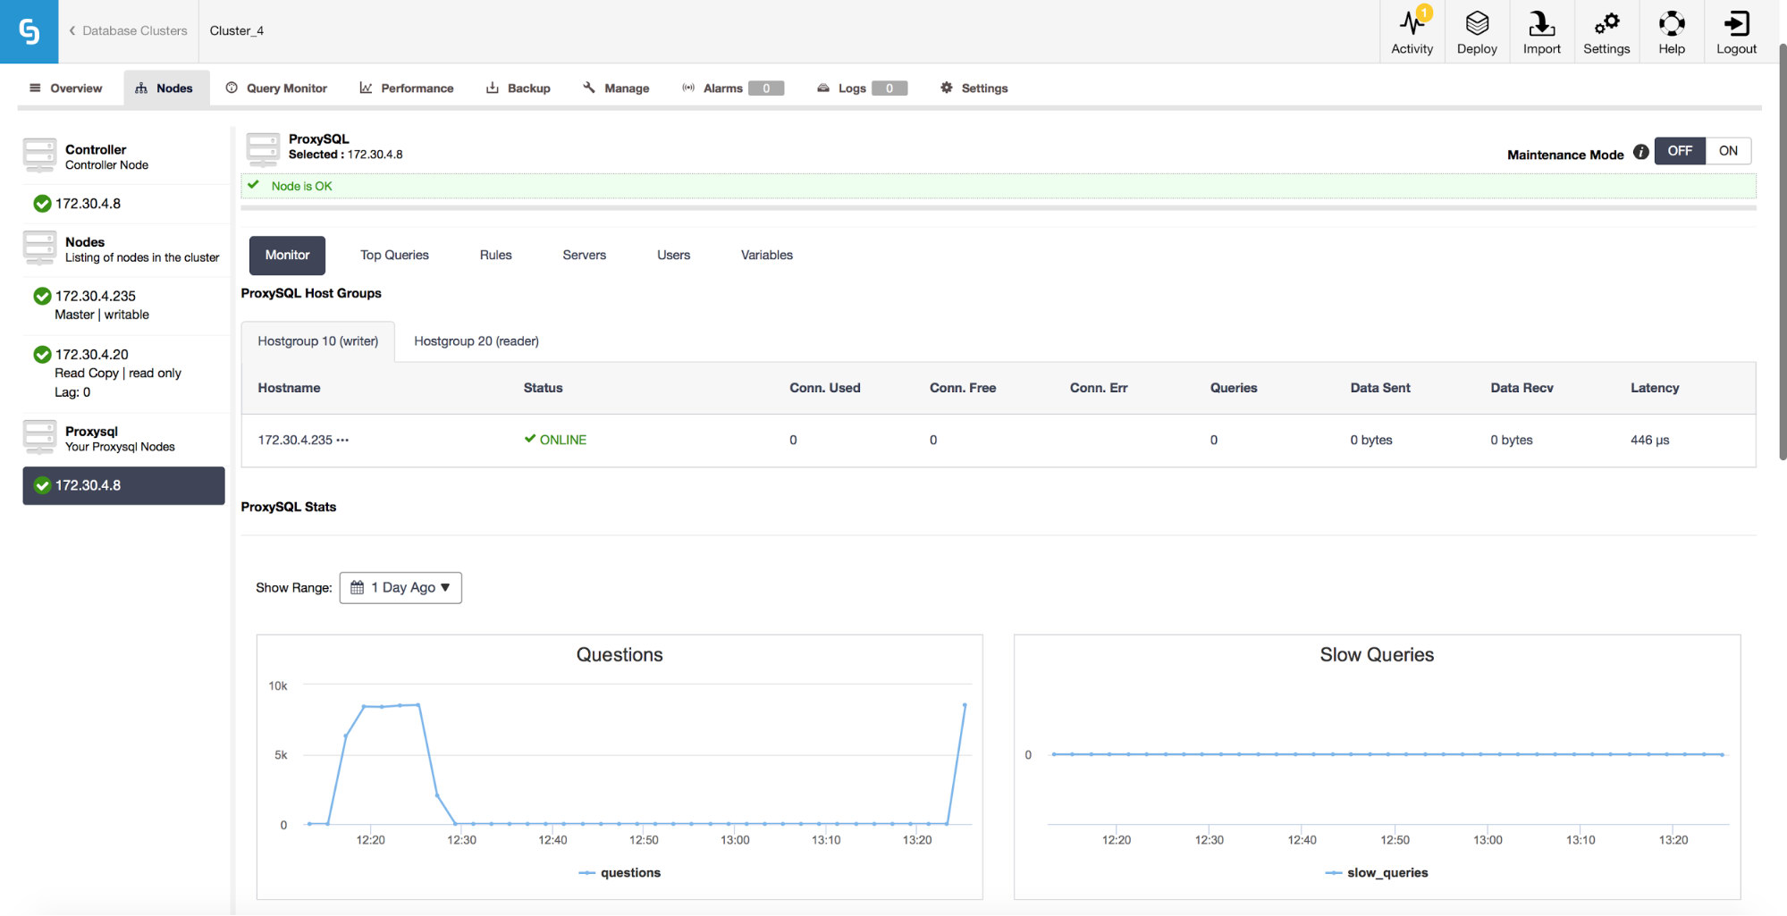Open the Deploy stack icon
Screen dimensions: 1787x916
tap(1477, 23)
